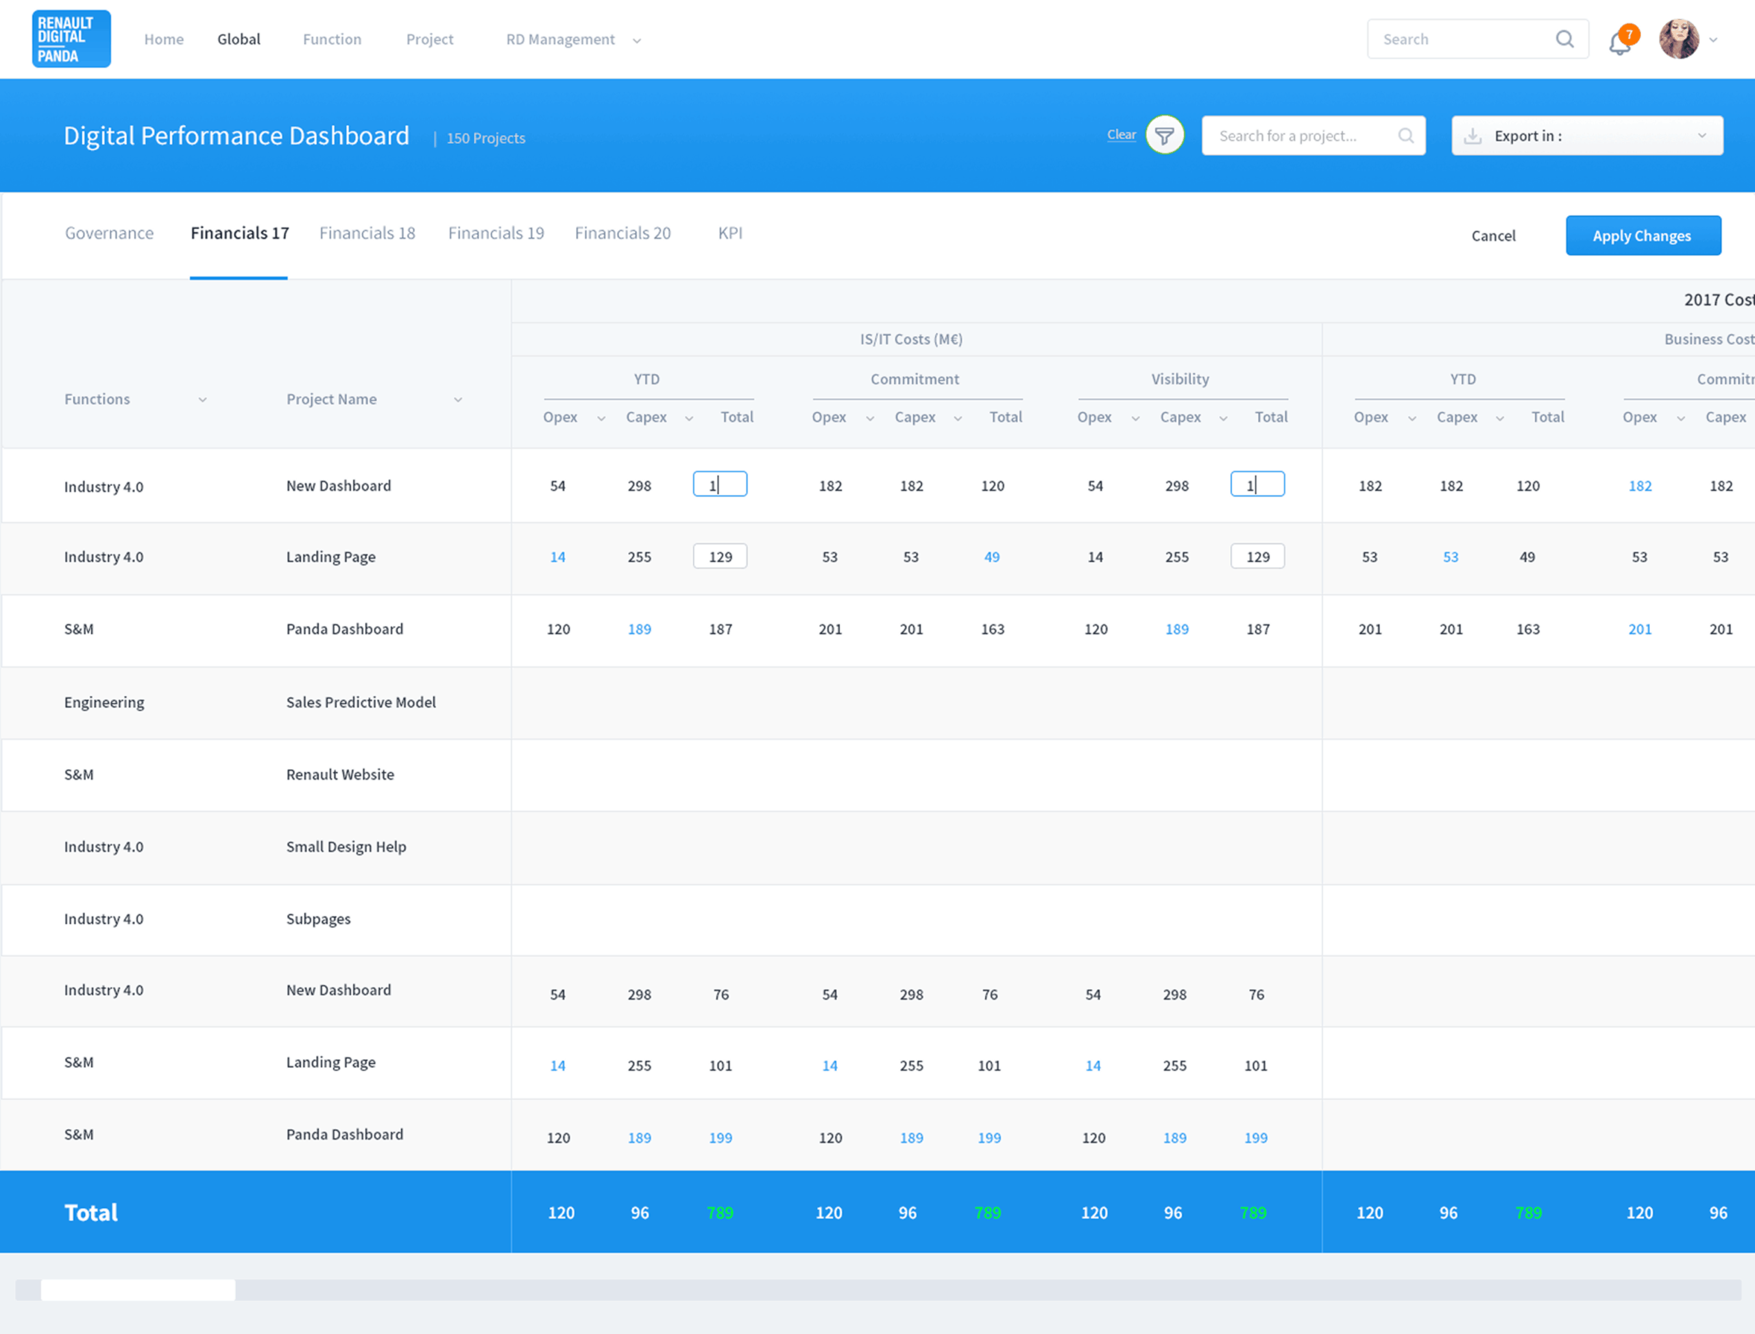
Task: Open the Opex column chevron under YTD
Action: (601, 417)
